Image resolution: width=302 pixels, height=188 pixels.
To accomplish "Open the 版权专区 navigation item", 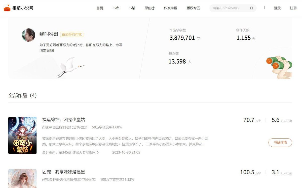I will pos(193,8).
